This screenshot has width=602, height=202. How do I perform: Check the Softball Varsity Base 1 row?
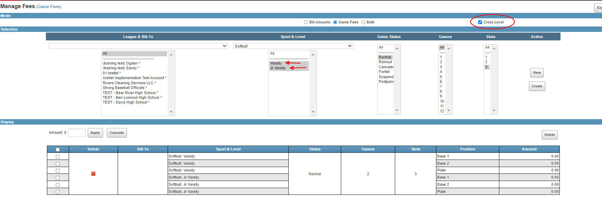tap(57, 157)
